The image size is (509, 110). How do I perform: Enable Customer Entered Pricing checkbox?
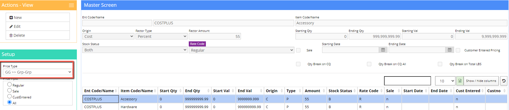(x=458, y=50)
